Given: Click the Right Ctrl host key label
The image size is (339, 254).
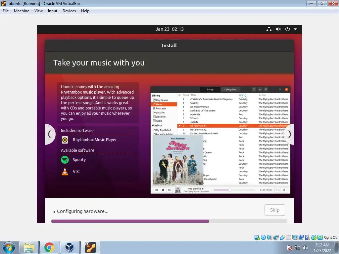Looking at the screenshot, I should [331, 237].
